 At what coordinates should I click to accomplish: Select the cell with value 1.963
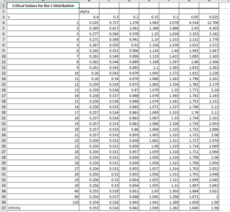pyautogui.click(x=149, y=23)
